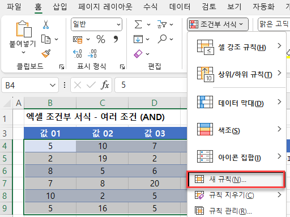Switch to the 보기 tab

point(234,7)
